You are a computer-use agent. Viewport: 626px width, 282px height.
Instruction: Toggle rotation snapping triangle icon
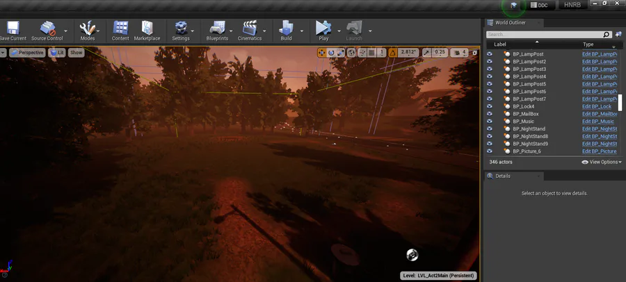coord(393,53)
